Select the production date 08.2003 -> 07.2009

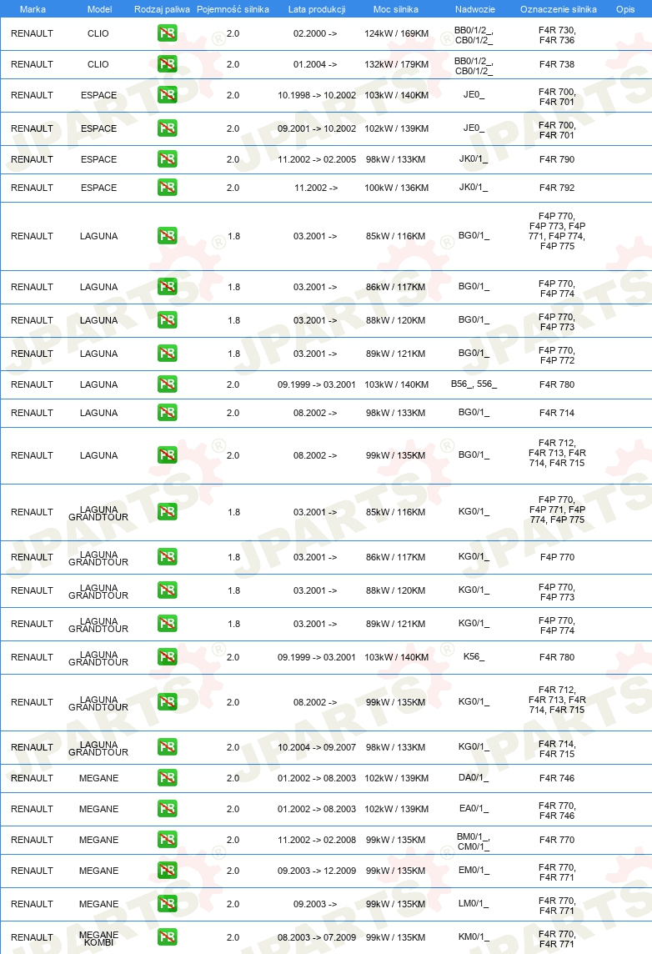point(317,937)
